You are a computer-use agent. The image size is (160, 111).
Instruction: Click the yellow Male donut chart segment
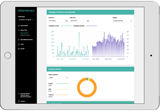89,79
